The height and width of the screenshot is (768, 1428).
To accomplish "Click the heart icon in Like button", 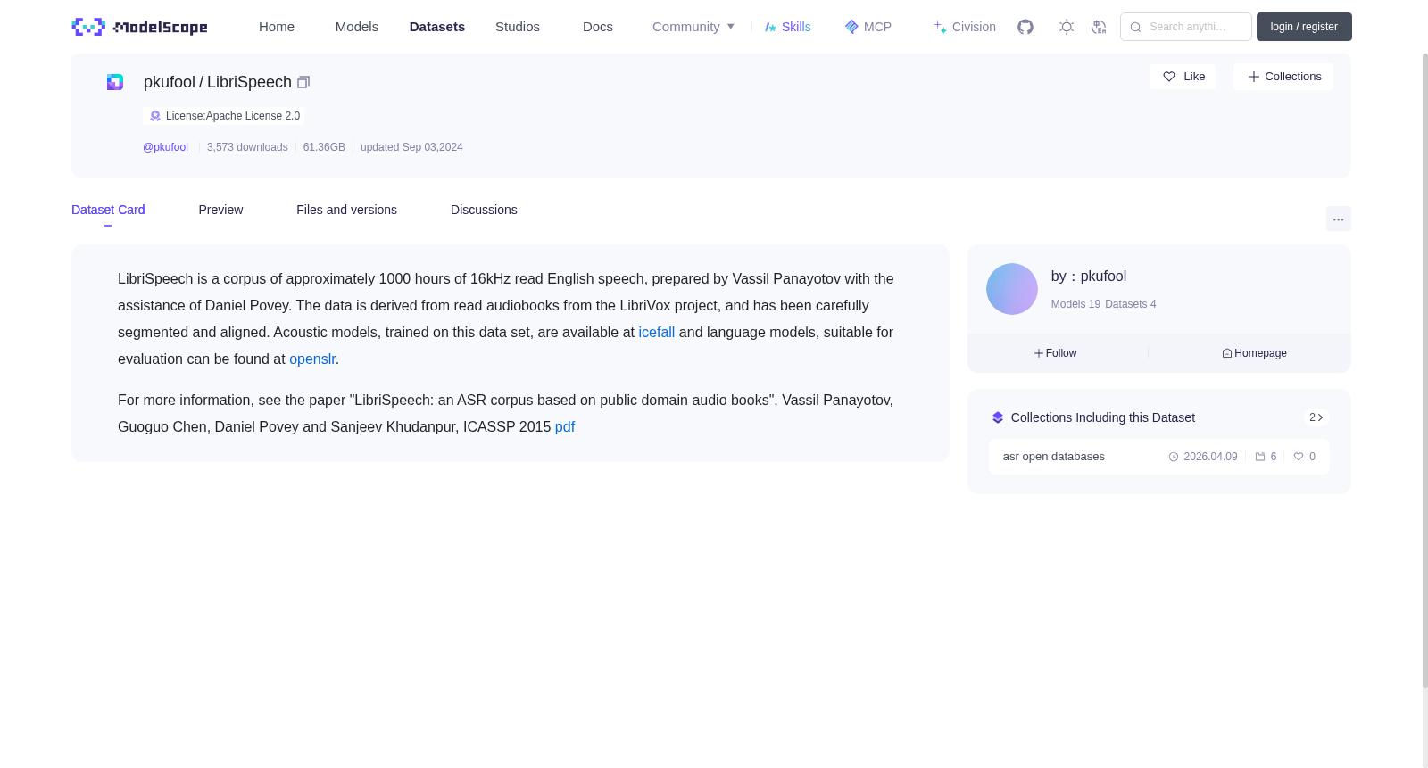I will [x=1169, y=77].
